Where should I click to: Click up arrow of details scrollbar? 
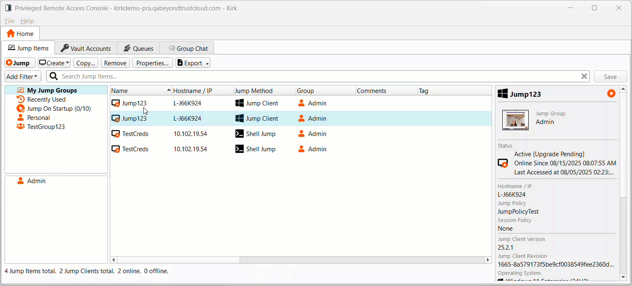click(x=623, y=89)
